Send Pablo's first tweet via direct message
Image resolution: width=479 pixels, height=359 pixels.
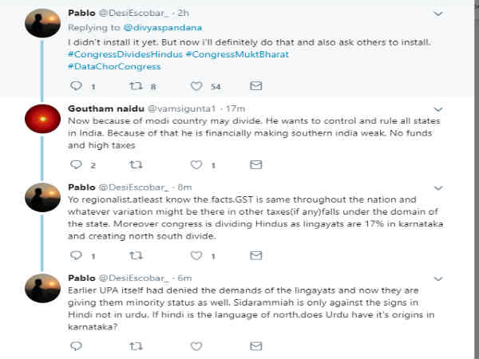tap(256, 85)
